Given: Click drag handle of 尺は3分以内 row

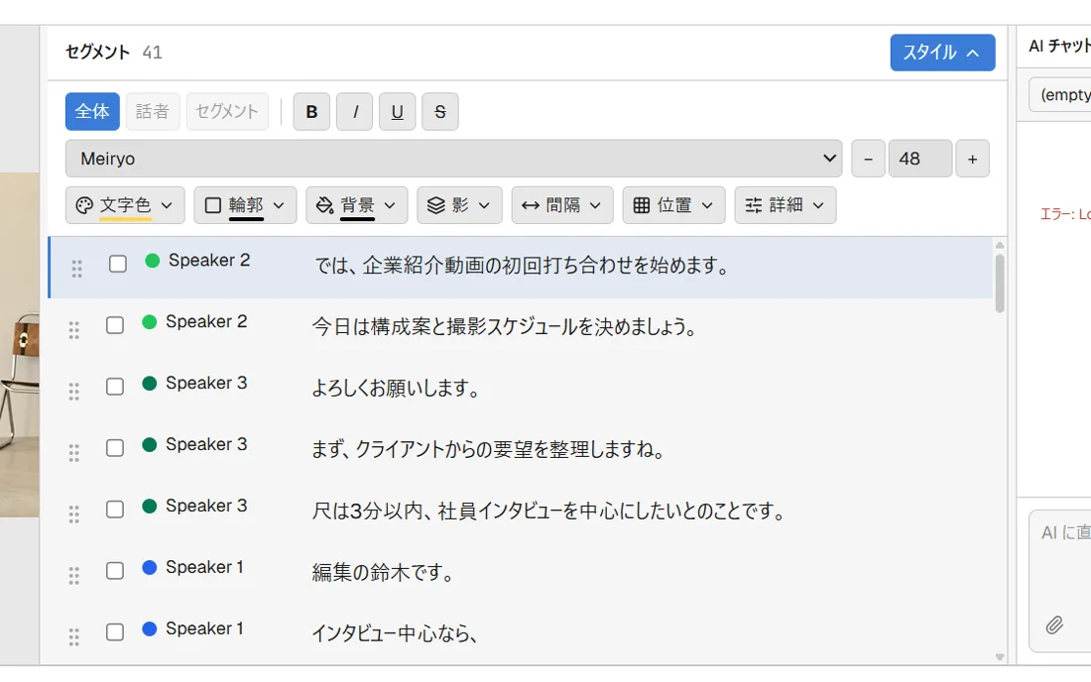Looking at the screenshot, I should coord(73,513).
